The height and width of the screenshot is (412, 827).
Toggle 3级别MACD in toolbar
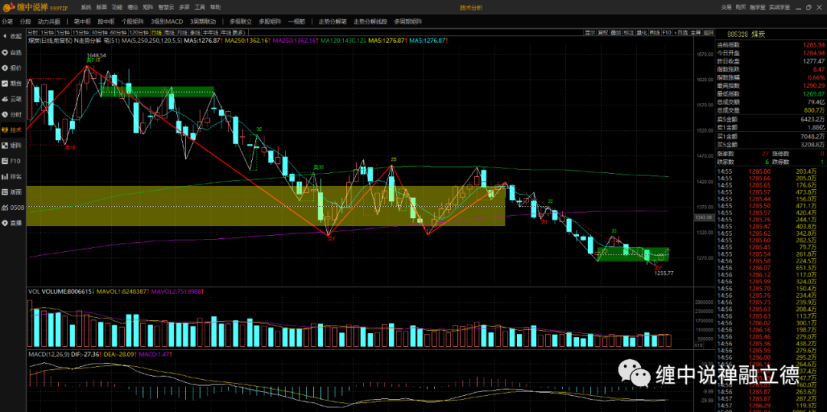(x=167, y=21)
